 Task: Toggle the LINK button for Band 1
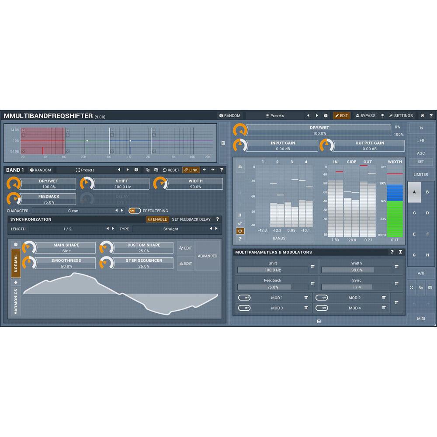coord(191,170)
